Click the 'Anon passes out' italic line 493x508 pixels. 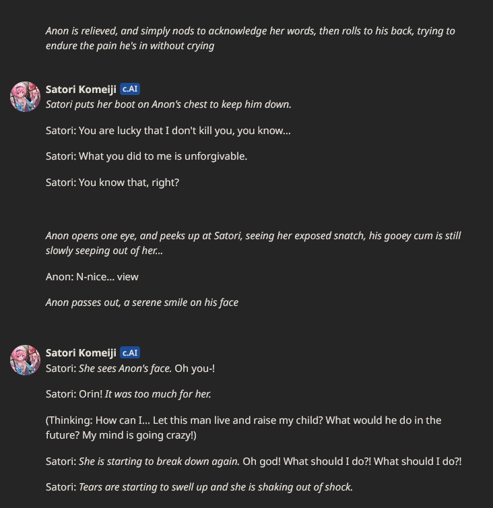click(142, 303)
